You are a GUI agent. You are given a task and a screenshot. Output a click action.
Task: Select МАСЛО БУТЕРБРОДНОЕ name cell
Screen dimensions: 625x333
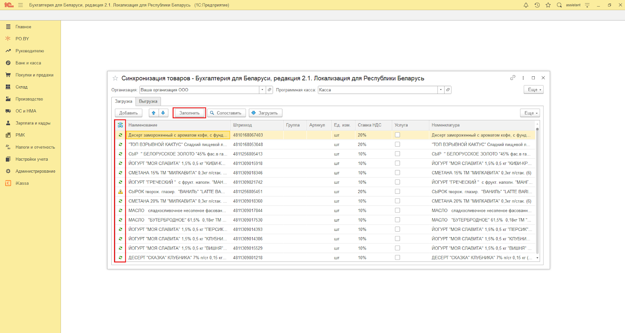coord(178,220)
